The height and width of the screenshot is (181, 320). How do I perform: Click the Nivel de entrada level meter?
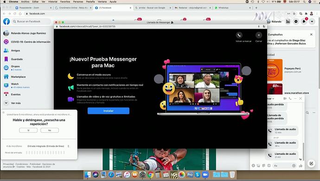[x=45, y=152]
